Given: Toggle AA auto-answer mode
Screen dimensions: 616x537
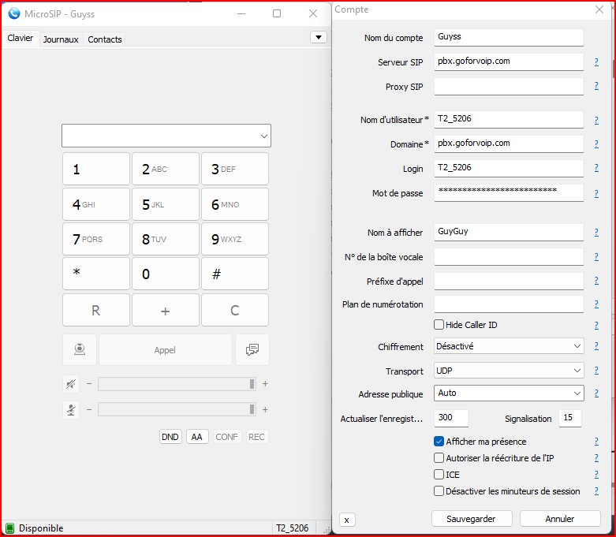Looking at the screenshot, I should pos(197,437).
